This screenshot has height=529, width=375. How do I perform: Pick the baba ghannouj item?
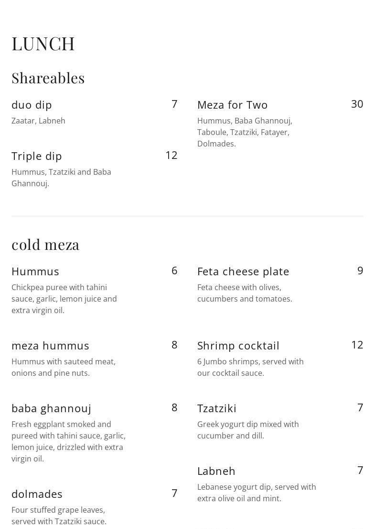(51, 408)
